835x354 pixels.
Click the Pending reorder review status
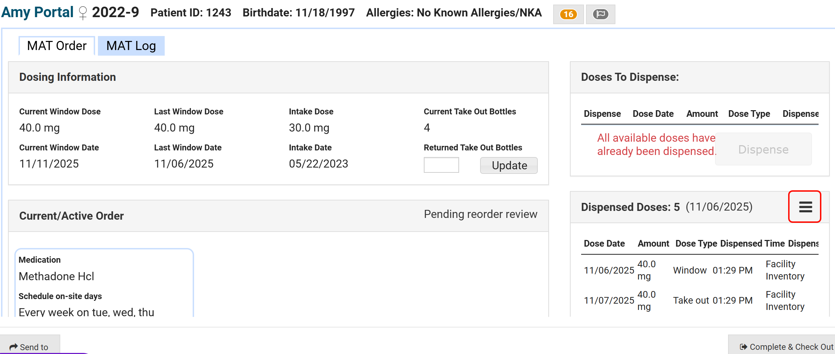(x=480, y=214)
